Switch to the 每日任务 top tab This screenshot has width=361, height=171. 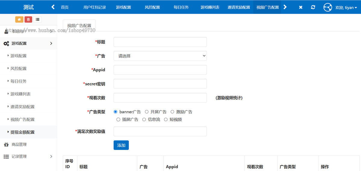point(181,7)
